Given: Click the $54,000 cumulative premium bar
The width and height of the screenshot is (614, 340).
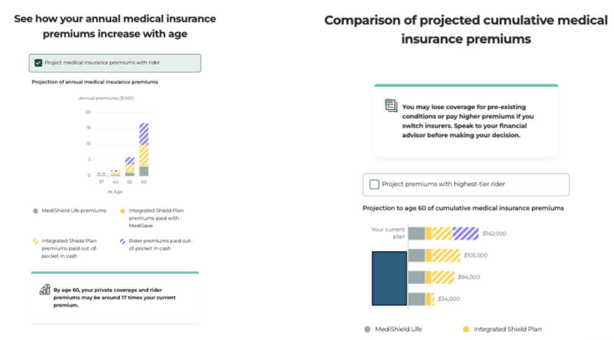Looking at the screenshot, I should pos(421,299).
